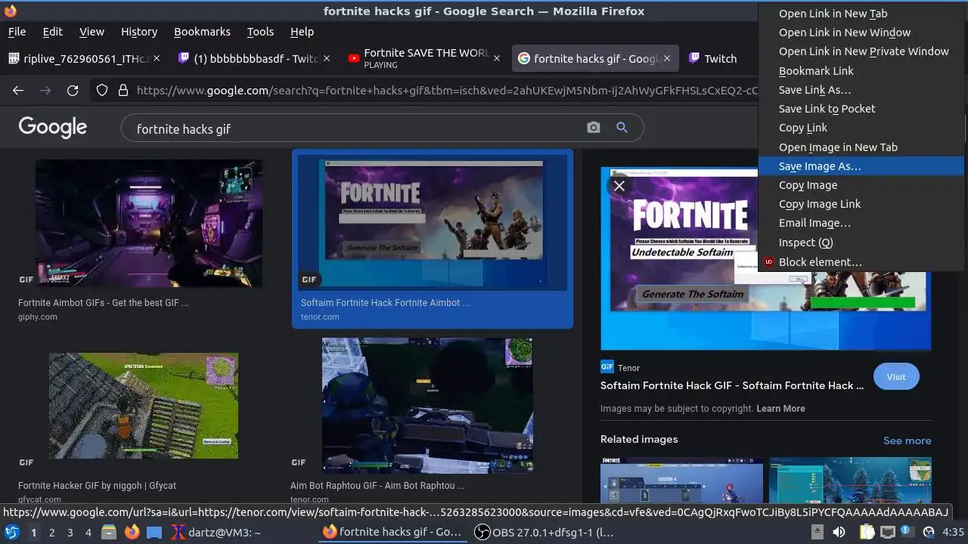Go back with the browser back arrow

(18, 91)
